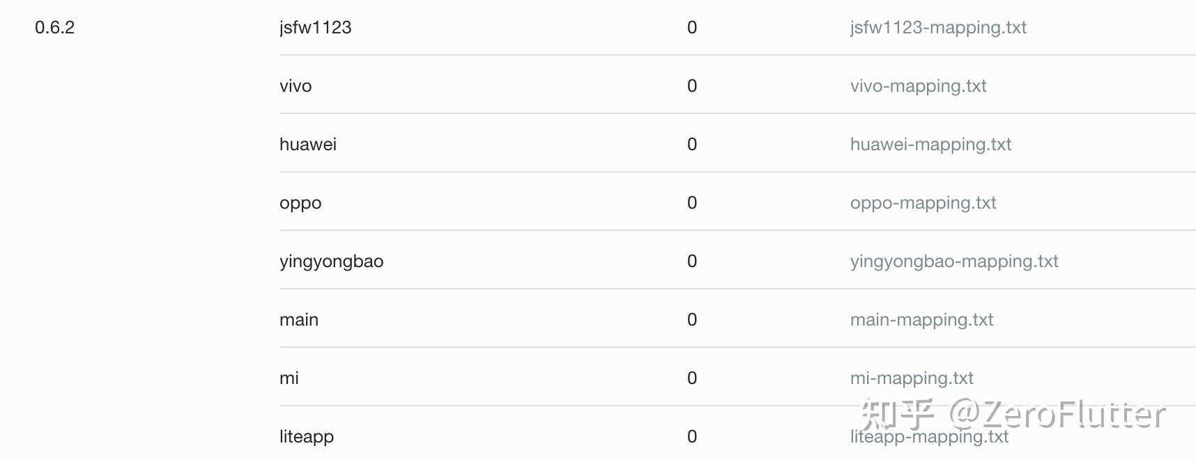Click the vivo-mapping.txt file link
Image resolution: width=1196 pixels, height=462 pixels.
[x=918, y=86]
